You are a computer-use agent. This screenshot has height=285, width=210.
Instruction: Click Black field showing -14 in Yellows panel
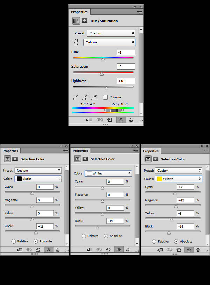185,227
